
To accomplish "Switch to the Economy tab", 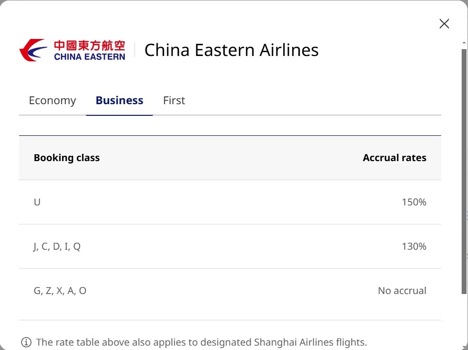I will pos(53,100).
